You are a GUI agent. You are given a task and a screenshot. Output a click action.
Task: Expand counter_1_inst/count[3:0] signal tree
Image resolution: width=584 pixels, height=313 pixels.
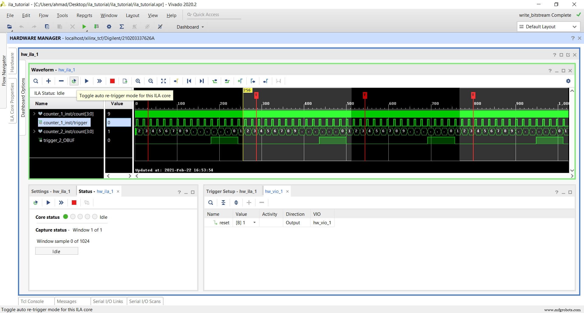tap(34, 114)
